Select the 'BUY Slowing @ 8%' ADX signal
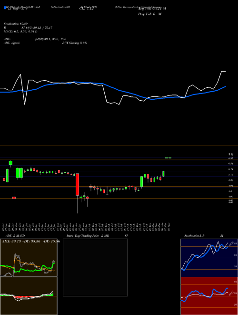The height and width of the screenshot is (315, 238). click(x=75, y=43)
